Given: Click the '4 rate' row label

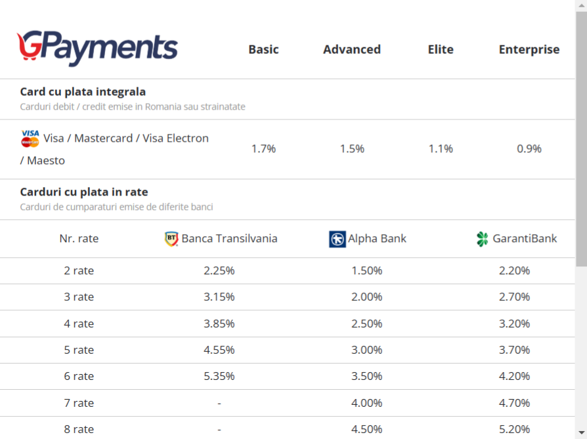Looking at the screenshot, I should [x=79, y=324].
